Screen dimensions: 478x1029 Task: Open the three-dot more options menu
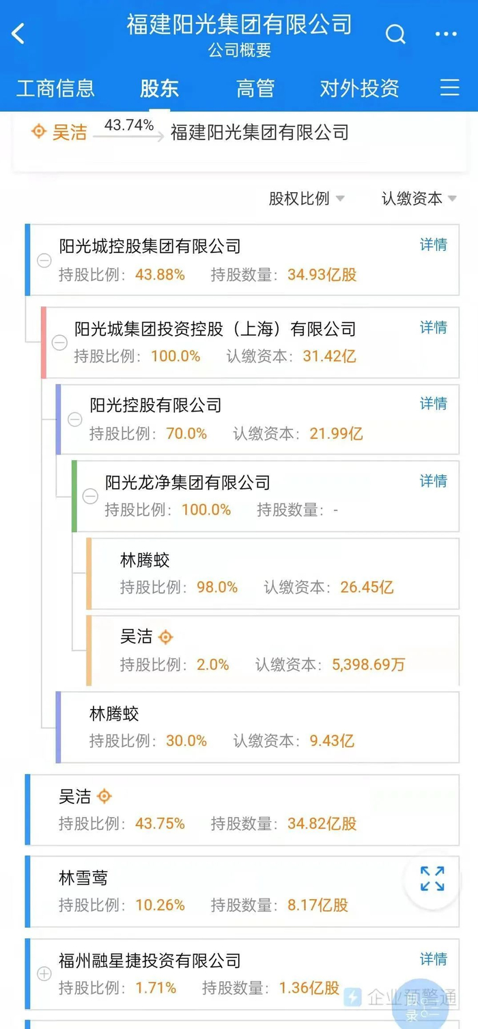pyautogui.click(x=446, y=34)
